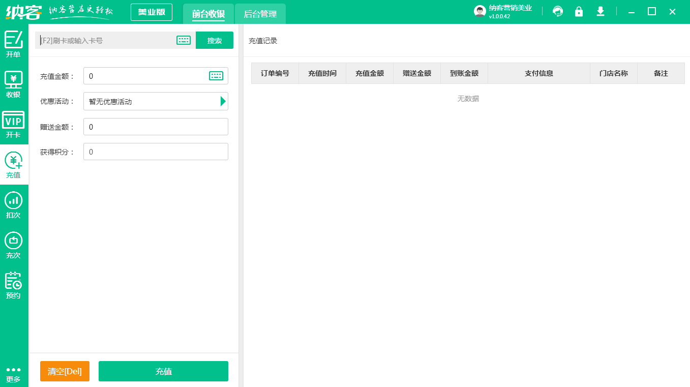Click the 搜索 search button

214,40
